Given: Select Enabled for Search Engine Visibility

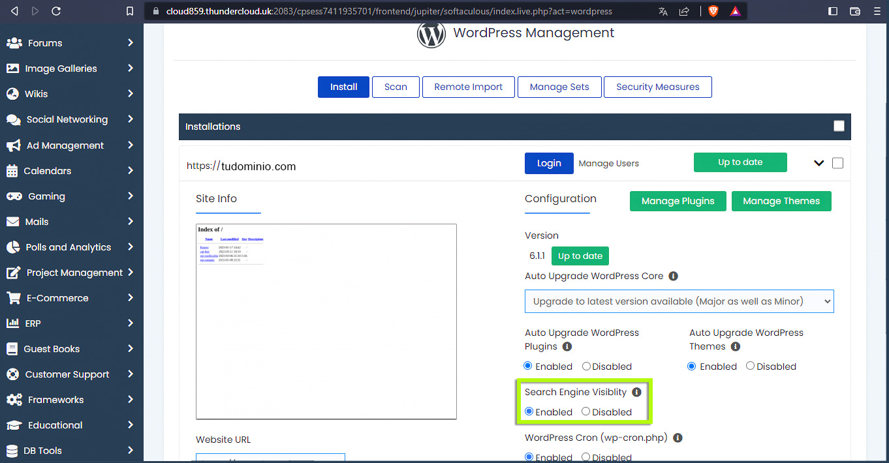Looking at the screenshot, I should [529, 411].
